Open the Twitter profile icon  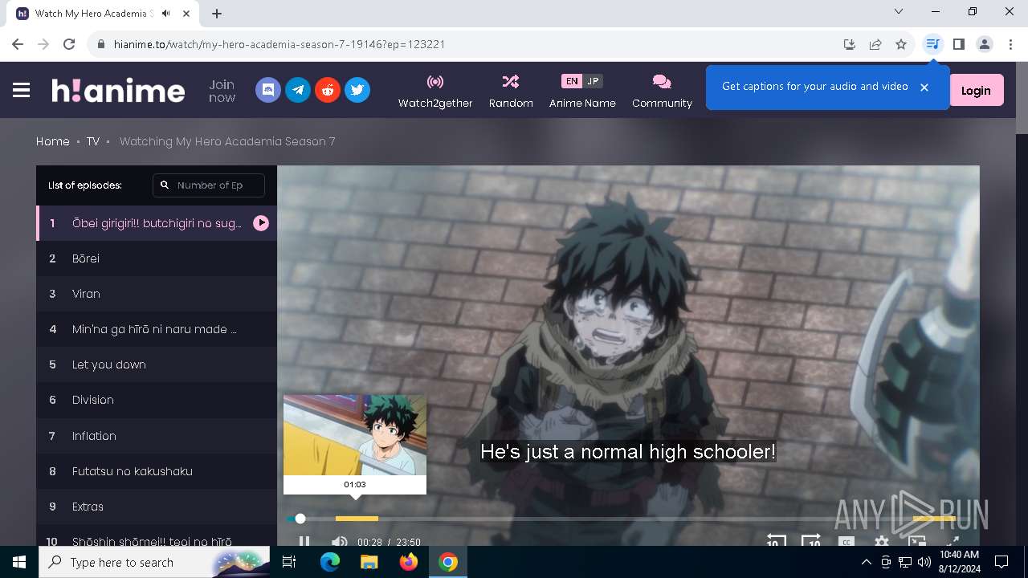click(x=357, y=90)
